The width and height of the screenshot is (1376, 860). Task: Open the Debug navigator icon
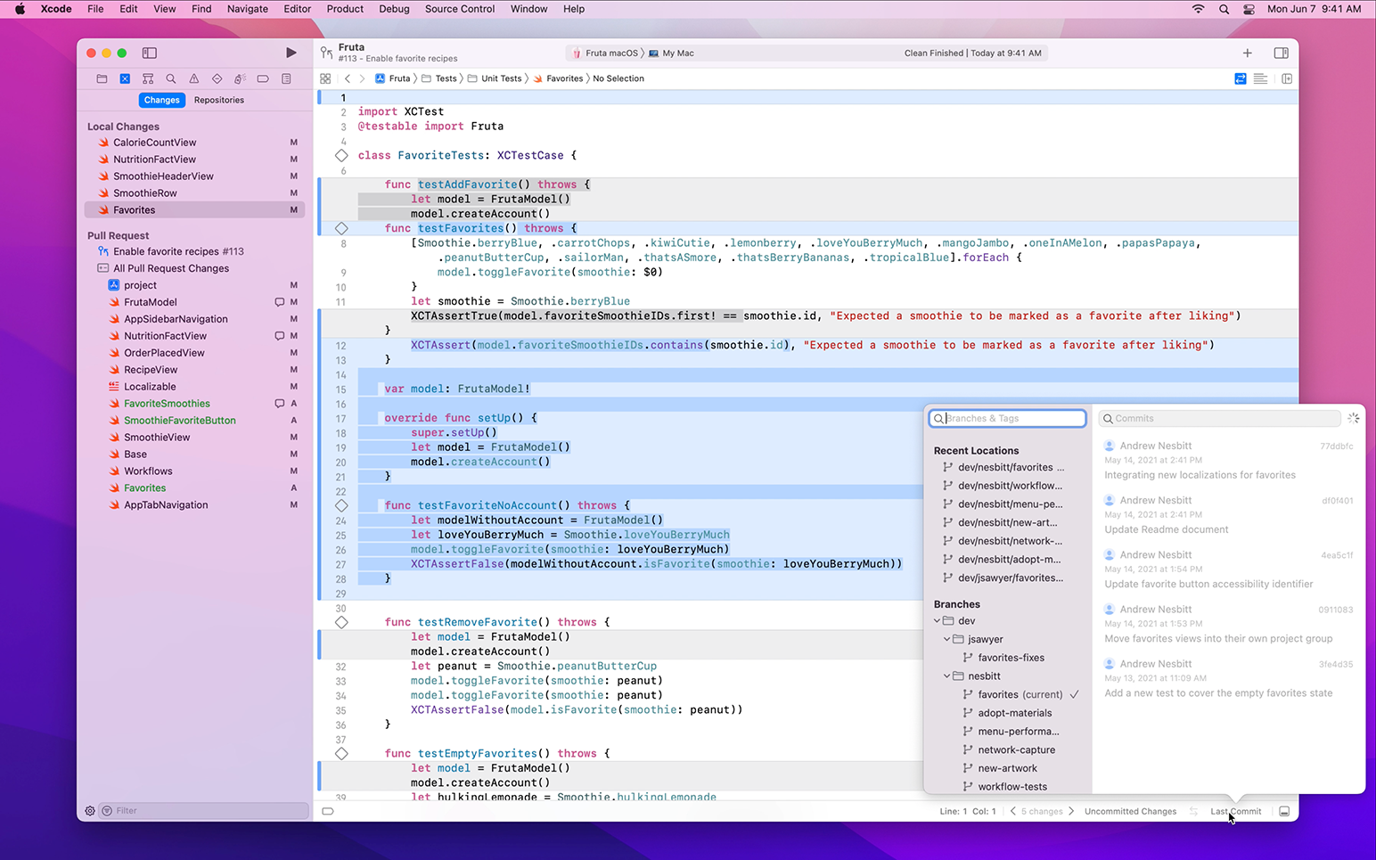coord(239,78)
